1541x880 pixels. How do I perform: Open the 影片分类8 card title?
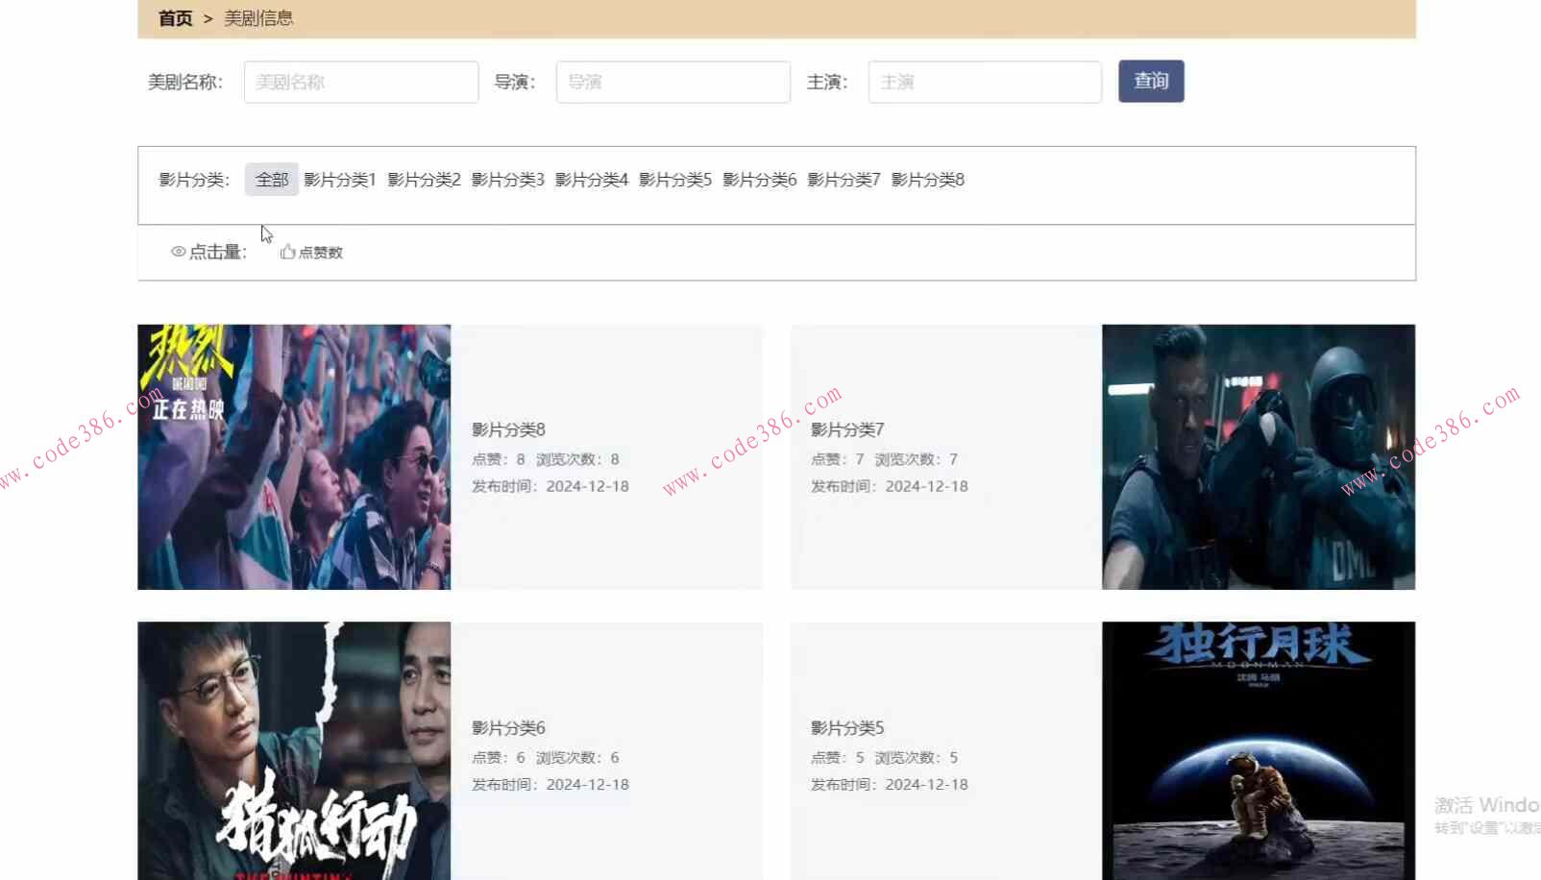pyautogui.click(x=507, y=429)
